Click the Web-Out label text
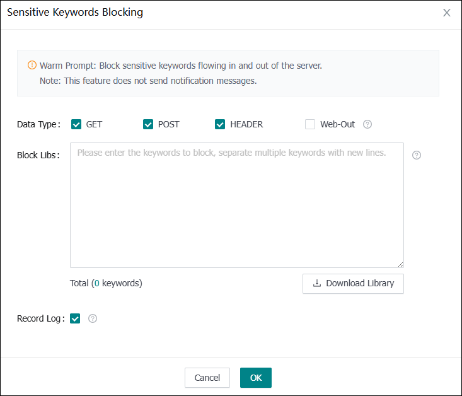 click(x=337, y=124)
